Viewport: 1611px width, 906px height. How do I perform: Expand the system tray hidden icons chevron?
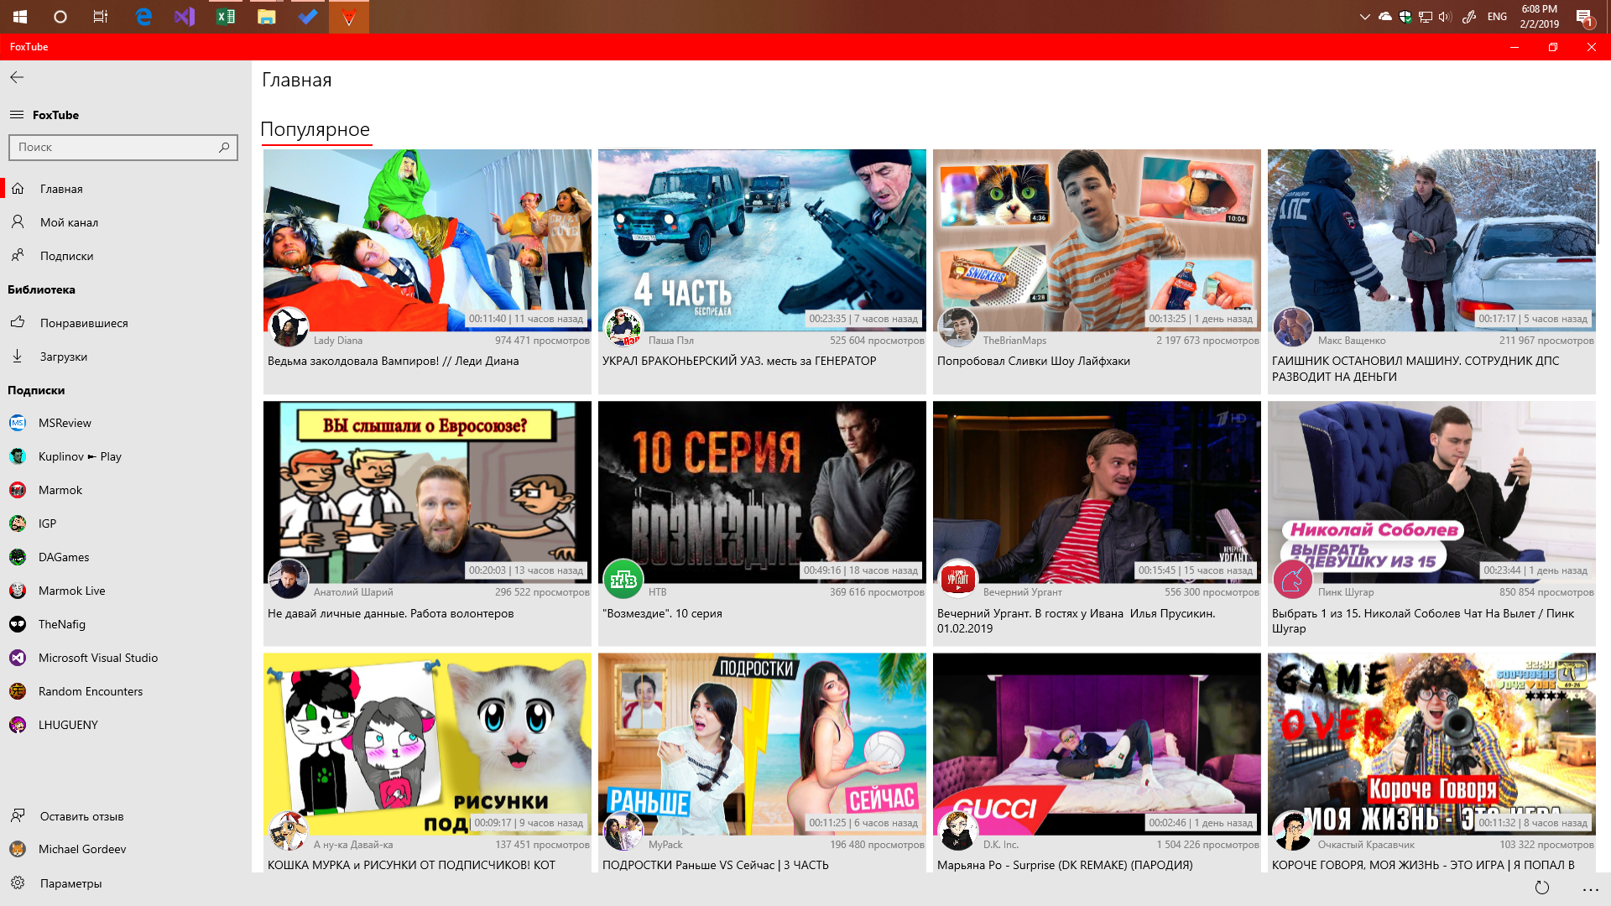[1364, 17]
